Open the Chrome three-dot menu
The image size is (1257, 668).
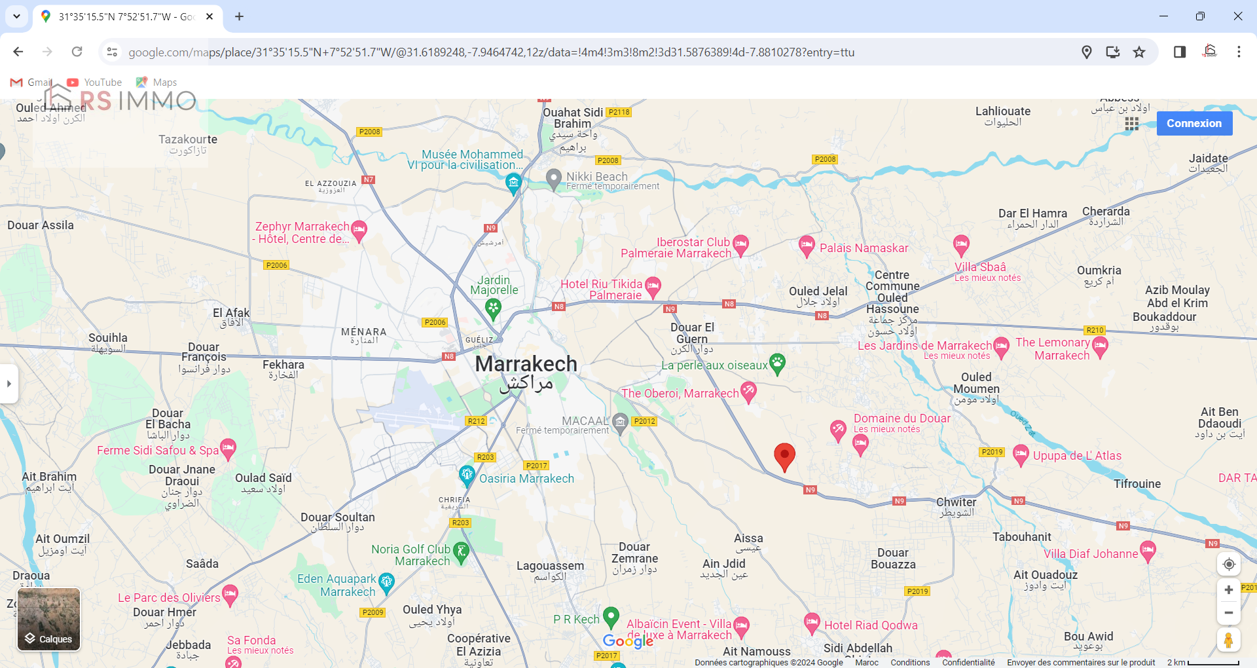point(1239,52)
